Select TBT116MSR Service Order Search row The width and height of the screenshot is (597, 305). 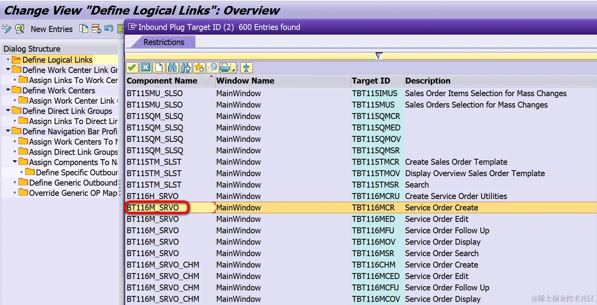coord(361,253)
